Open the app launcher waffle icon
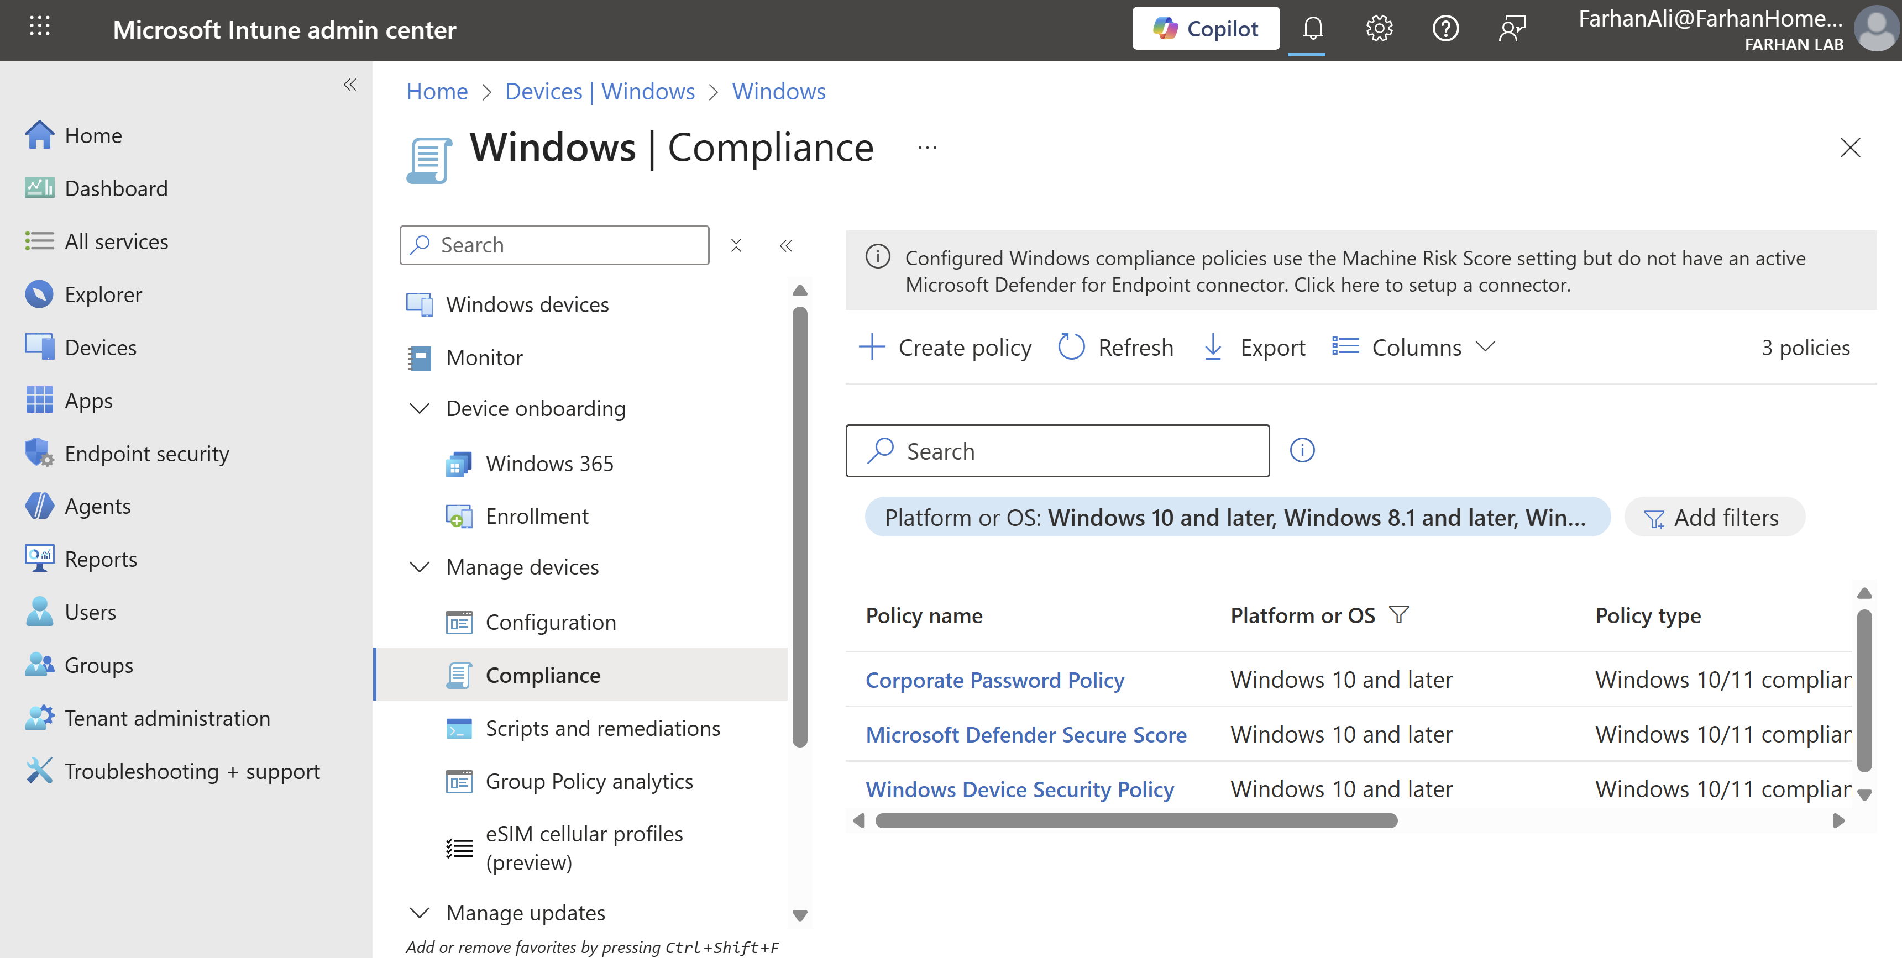1902x958 pixels. click(39, 27)
